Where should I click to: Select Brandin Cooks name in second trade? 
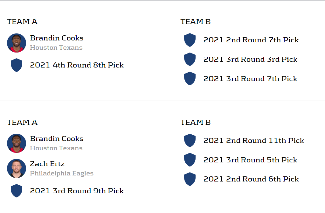point(57,139)
